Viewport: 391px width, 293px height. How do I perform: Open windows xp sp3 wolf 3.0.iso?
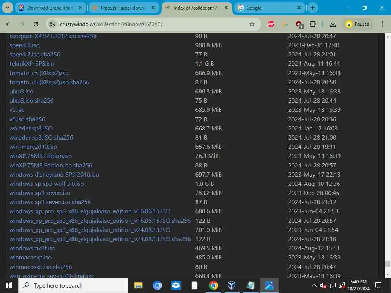click(47, 184)
